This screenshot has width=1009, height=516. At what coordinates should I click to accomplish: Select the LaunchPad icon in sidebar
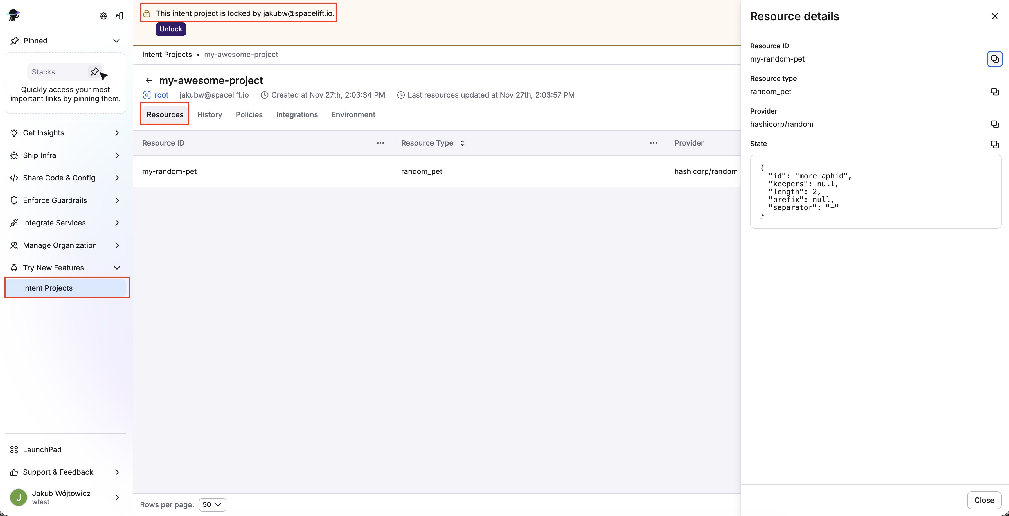click(x=14, y=449)
